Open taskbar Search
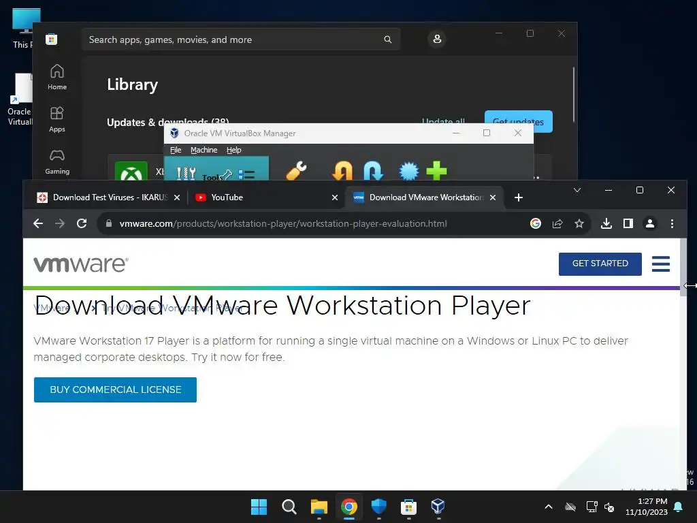Viewport: 697px width, 523px height. click(x=289, y=507)
